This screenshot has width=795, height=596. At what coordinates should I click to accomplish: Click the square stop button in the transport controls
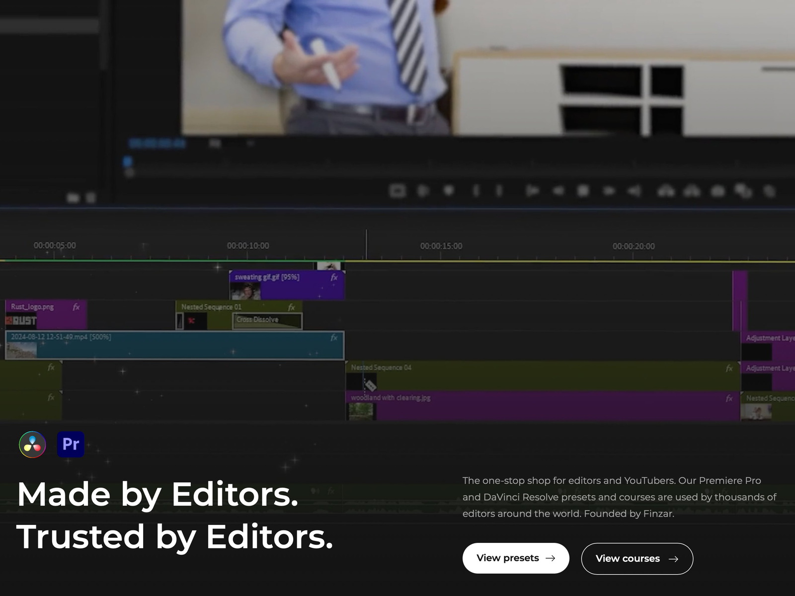click(x=583, y=191)
